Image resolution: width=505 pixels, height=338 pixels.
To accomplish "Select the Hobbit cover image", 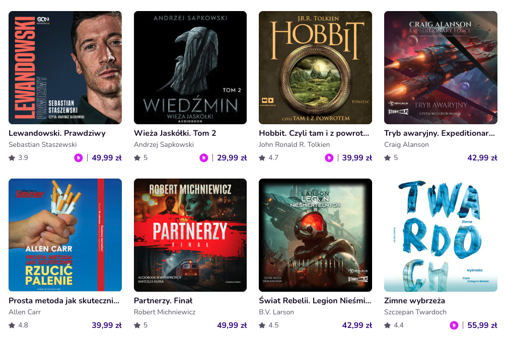I will pos(315,68).
